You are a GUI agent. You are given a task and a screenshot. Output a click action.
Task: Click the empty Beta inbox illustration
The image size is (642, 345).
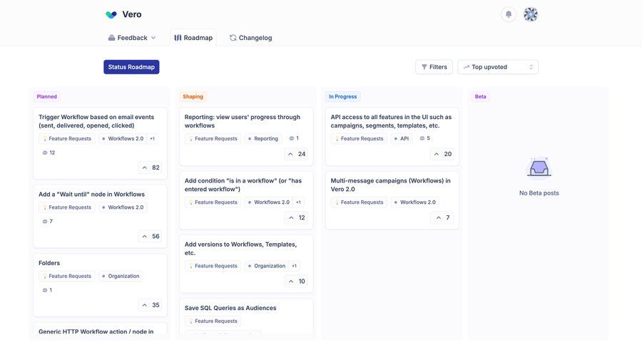click(539, 168)
